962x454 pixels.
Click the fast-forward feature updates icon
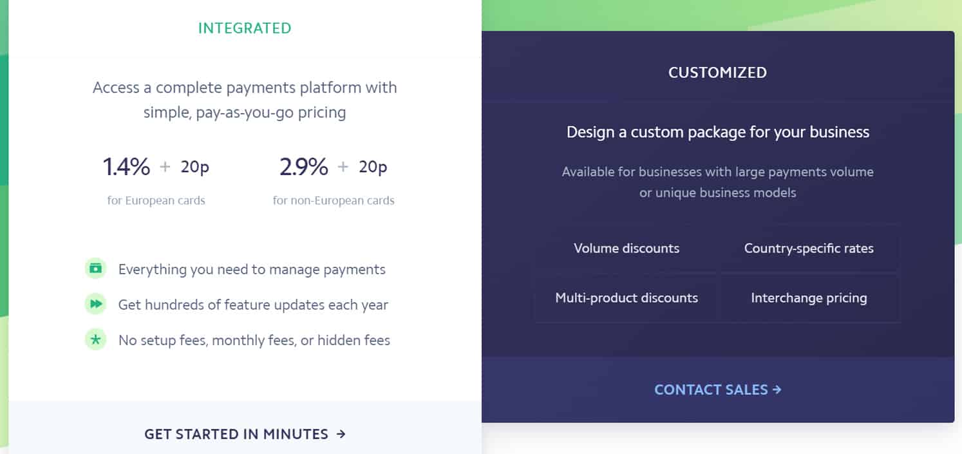[95, 304]
